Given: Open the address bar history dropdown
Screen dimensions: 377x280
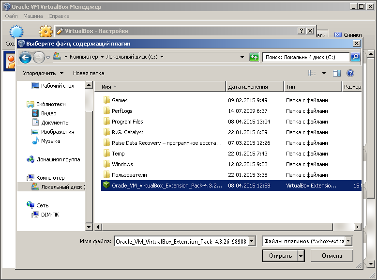Looking at the screenshot, I should tap(242, 57).
